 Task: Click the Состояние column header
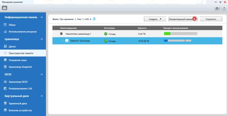[109, 28]
